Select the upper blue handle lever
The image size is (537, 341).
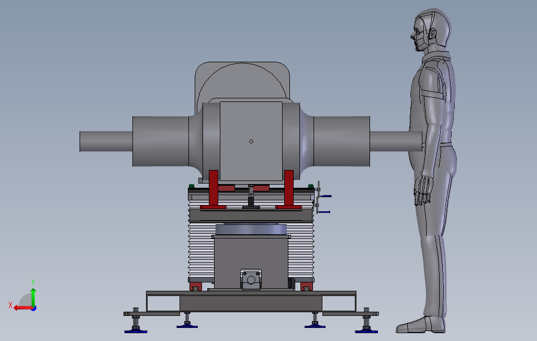tap(326, 196)
